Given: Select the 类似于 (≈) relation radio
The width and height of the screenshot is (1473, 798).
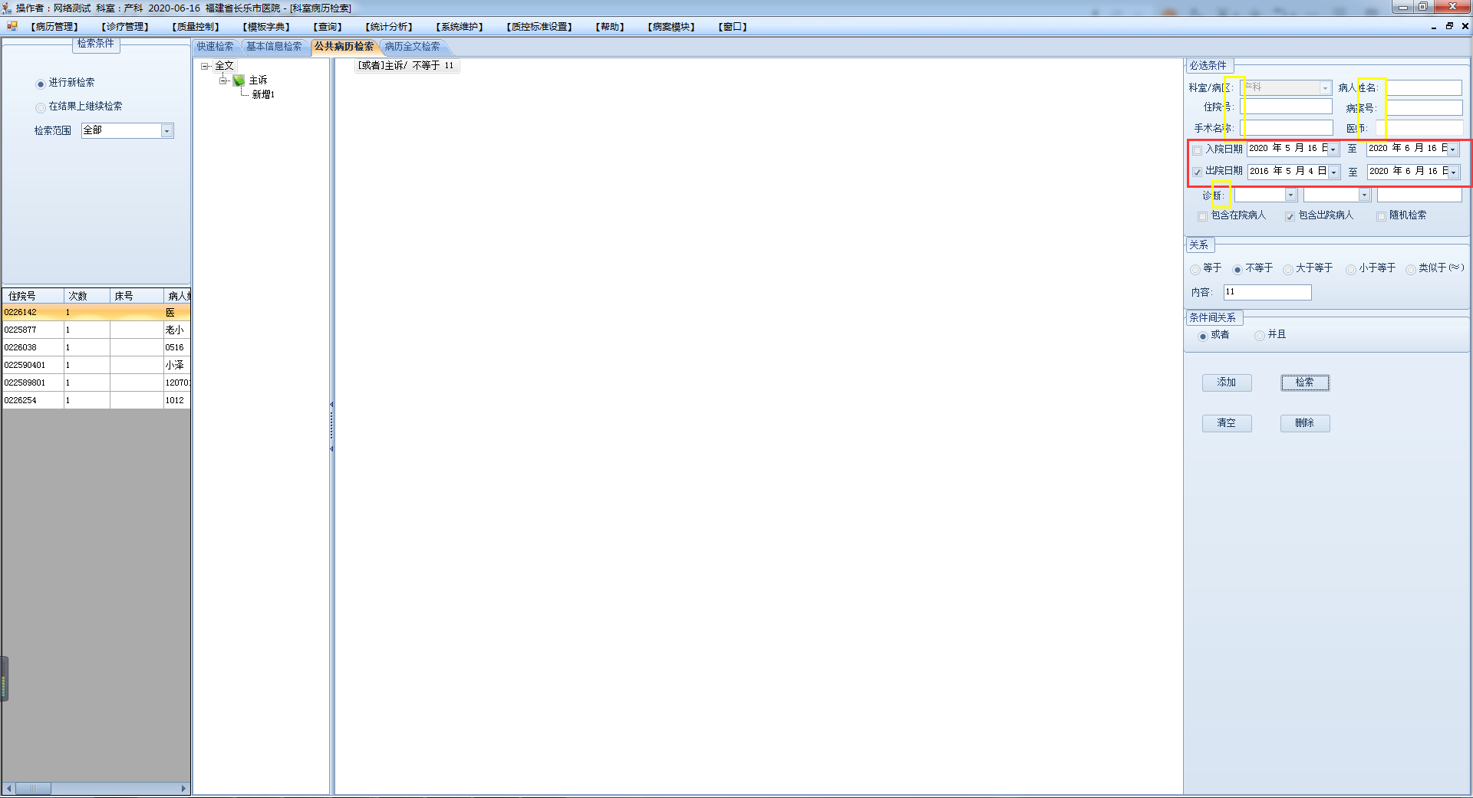Looking at the screenshot, I should (x=1411, y=269).
